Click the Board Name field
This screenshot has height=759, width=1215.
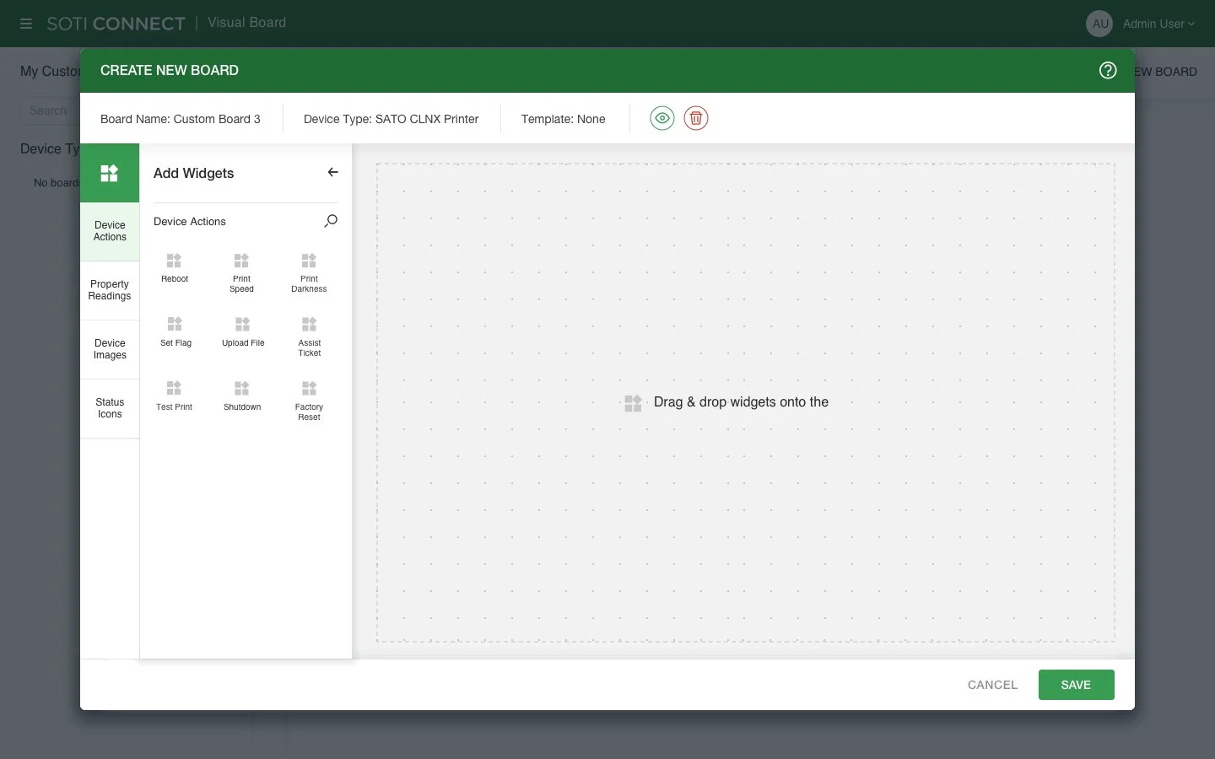click(181, 119)
